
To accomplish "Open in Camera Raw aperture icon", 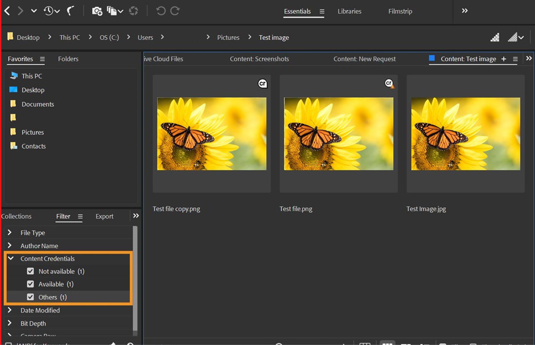I will 134,11.
